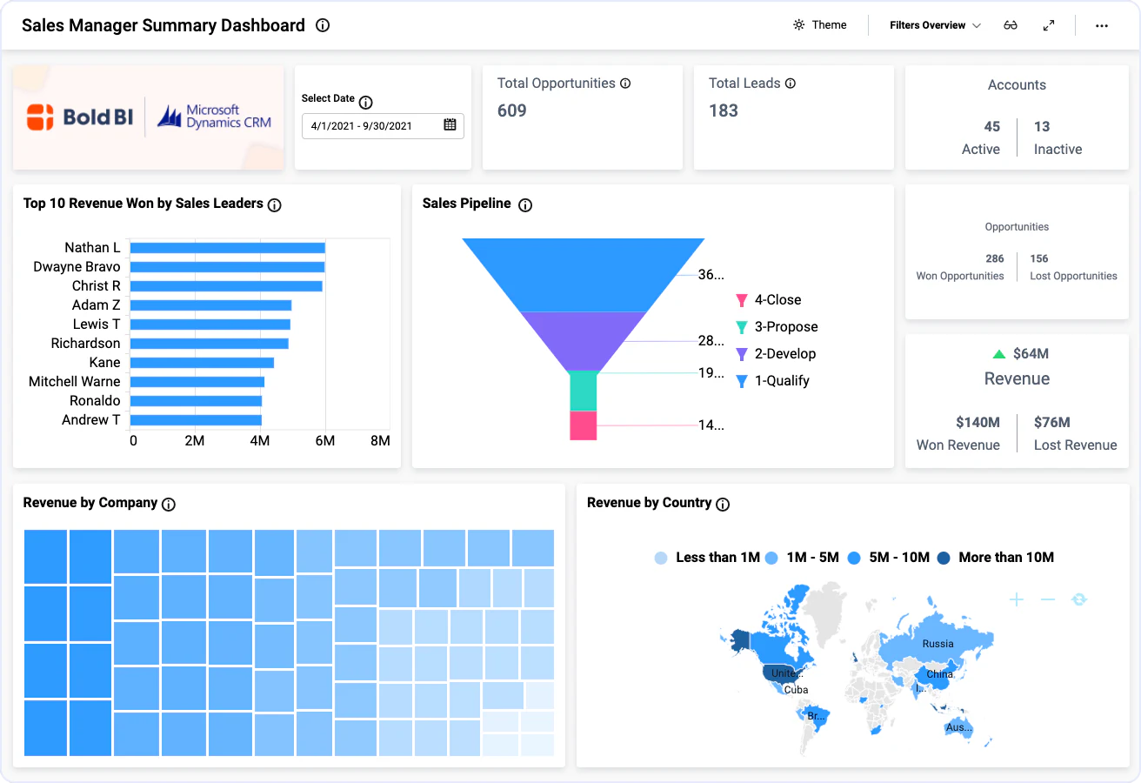Click the Andrew T revenue bar
The image size is (1141, 783).
(x=197, y=420)
